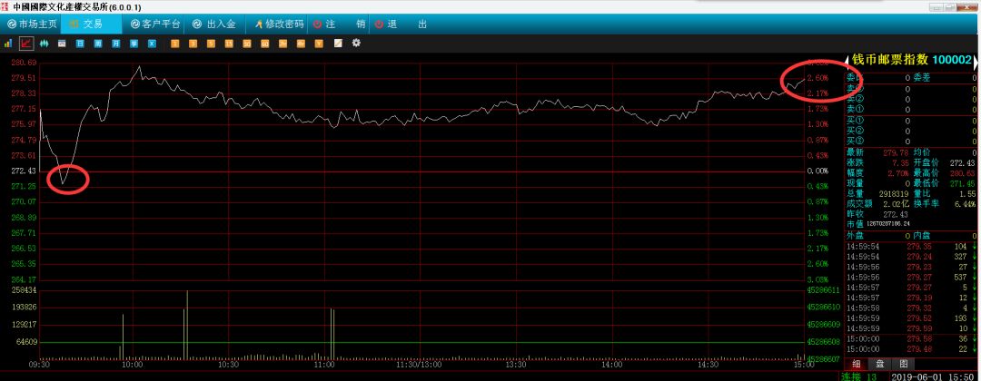The image size is (981, 381).
Task: Switch to the green candlestick chart icon
Action: [44, 44]
